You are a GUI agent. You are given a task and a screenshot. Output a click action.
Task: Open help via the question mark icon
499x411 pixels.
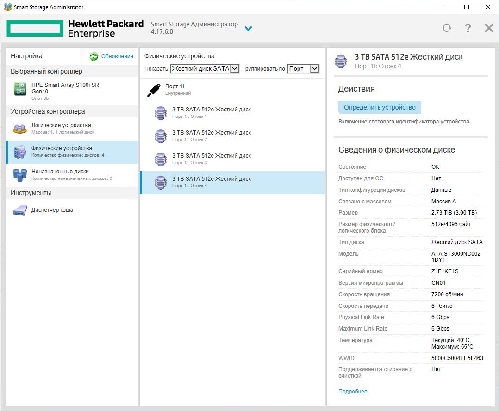(468, 28)
